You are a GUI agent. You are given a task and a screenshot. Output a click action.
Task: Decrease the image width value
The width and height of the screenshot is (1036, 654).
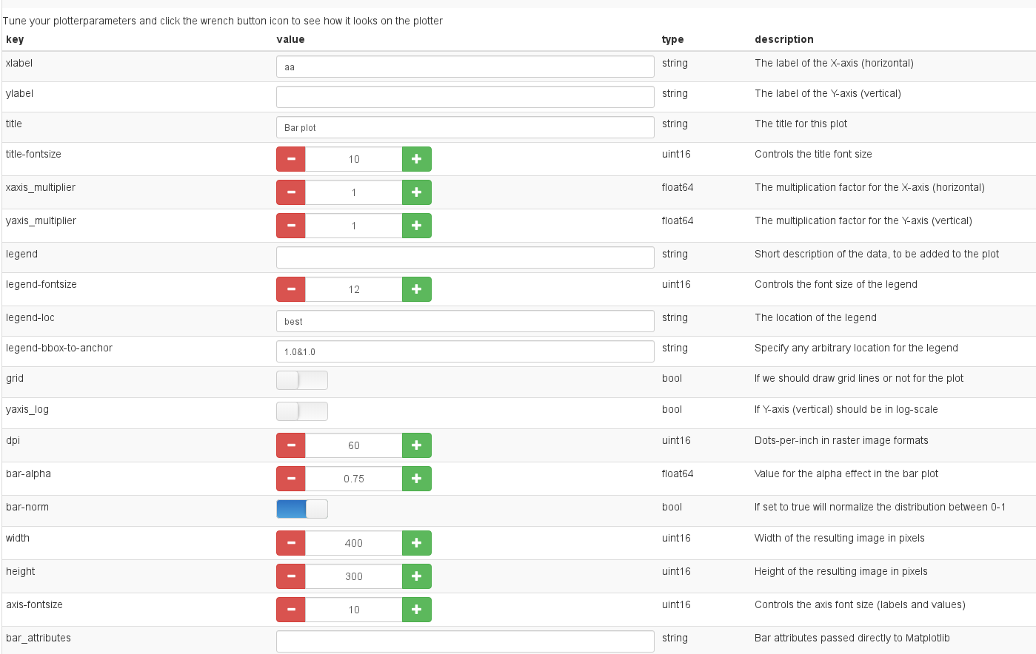pyautogui.click(x=291, y=543)
